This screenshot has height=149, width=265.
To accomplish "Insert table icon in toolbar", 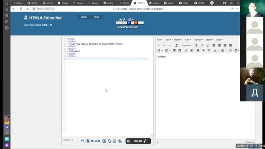I will click(x=236, y=50).
